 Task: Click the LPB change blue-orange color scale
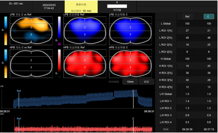coord(6,31)
